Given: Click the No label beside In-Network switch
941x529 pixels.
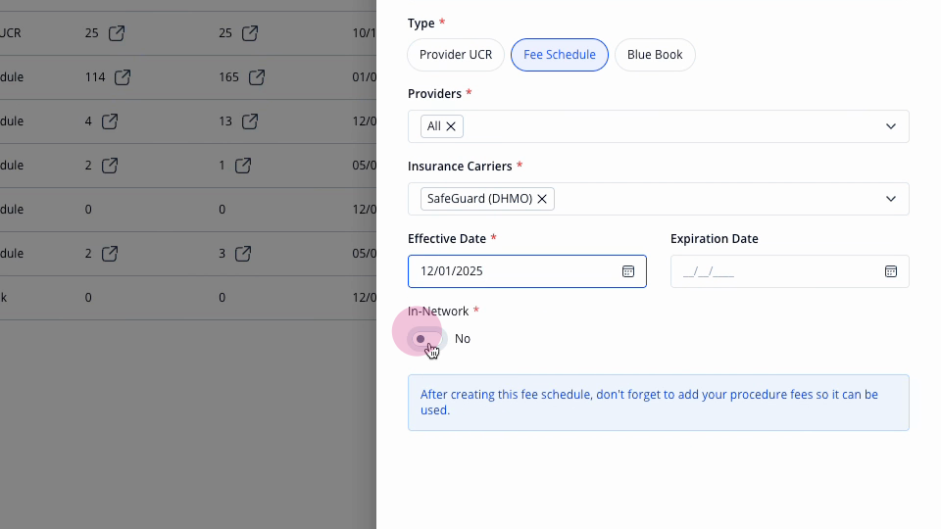Looking at the screenshot, I should tap(463, 339).
